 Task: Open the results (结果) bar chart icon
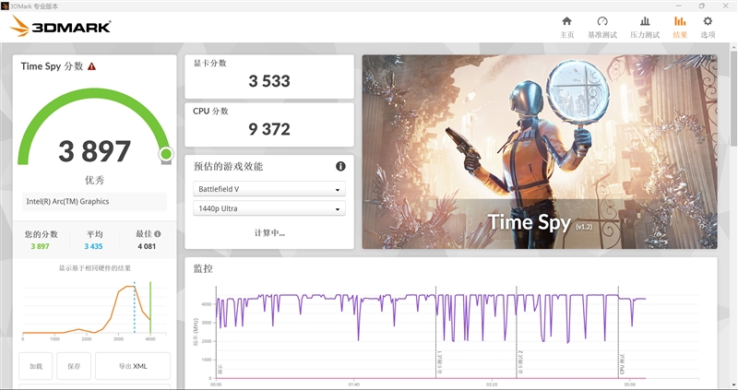pyautogui.click(x=680, y=21)
